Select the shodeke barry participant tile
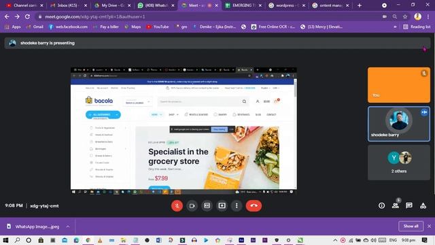The height and width of the screenshot is (245, 435). click(x=399, y=124)
